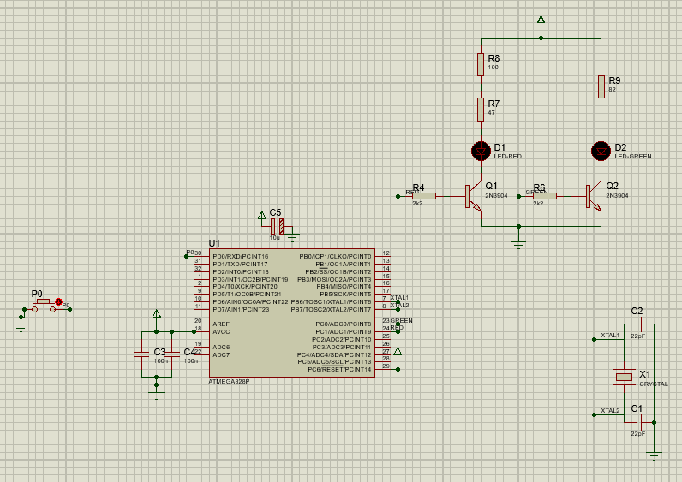The width and height of the screenshot is (682, 482).
Task: Select the C4 100n capacitor symbol
Action: [x=172, y=354]
